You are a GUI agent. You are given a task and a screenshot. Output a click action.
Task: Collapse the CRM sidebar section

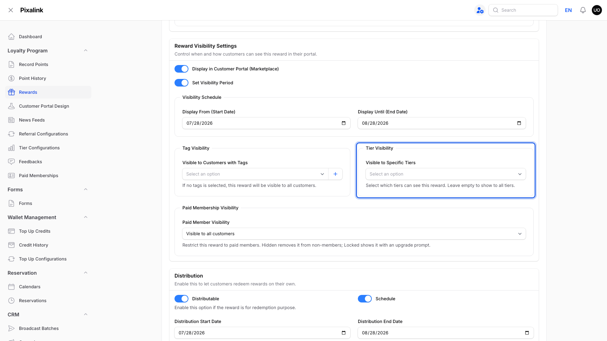coord(86,314)
